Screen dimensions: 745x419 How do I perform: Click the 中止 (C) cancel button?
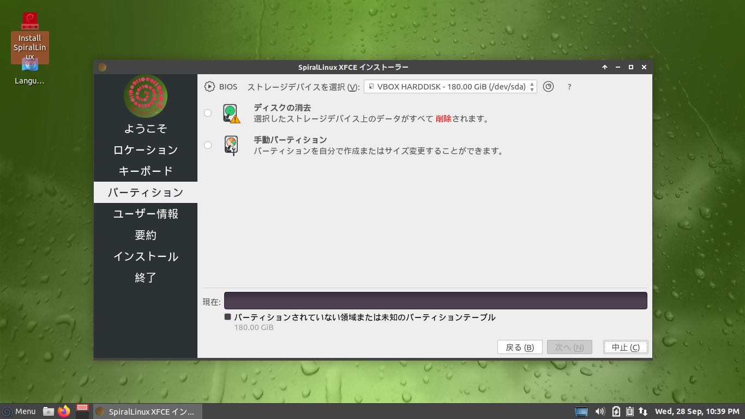tap(626, 348)
